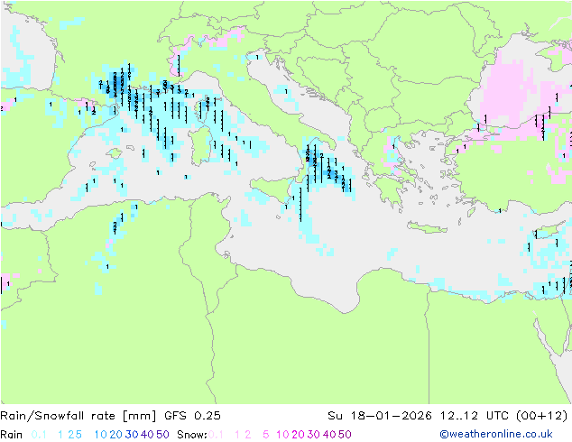Select the snow legend value 40
572x442 pixels.
point(329,435)
